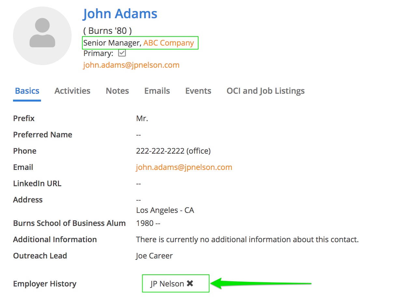Open the ABC Company employer link
This screenshot has height=306, width=401.
tap(169, 43)
